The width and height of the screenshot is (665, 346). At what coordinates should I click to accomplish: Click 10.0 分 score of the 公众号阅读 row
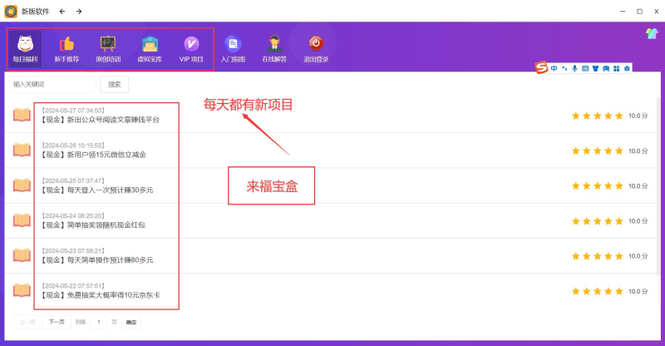pyautogui.click(x=638, y=116)
